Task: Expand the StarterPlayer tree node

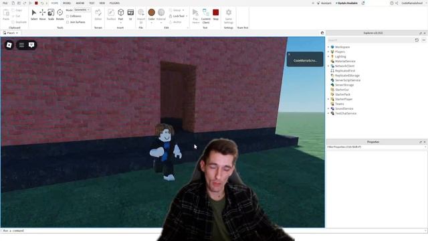Action: [x=328, y=99]
